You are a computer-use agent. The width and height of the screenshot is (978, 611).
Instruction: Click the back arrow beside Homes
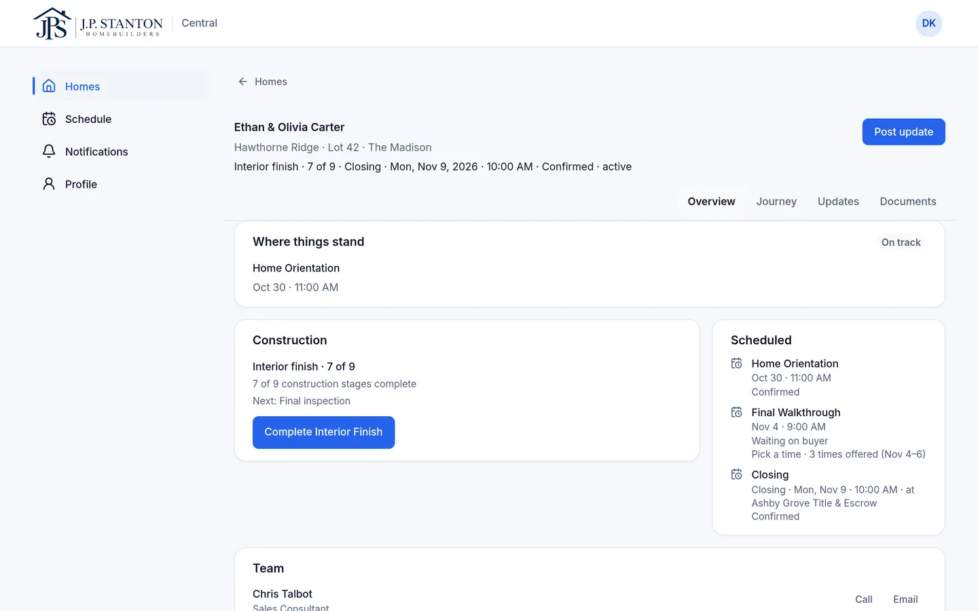[x=242, y=81]
